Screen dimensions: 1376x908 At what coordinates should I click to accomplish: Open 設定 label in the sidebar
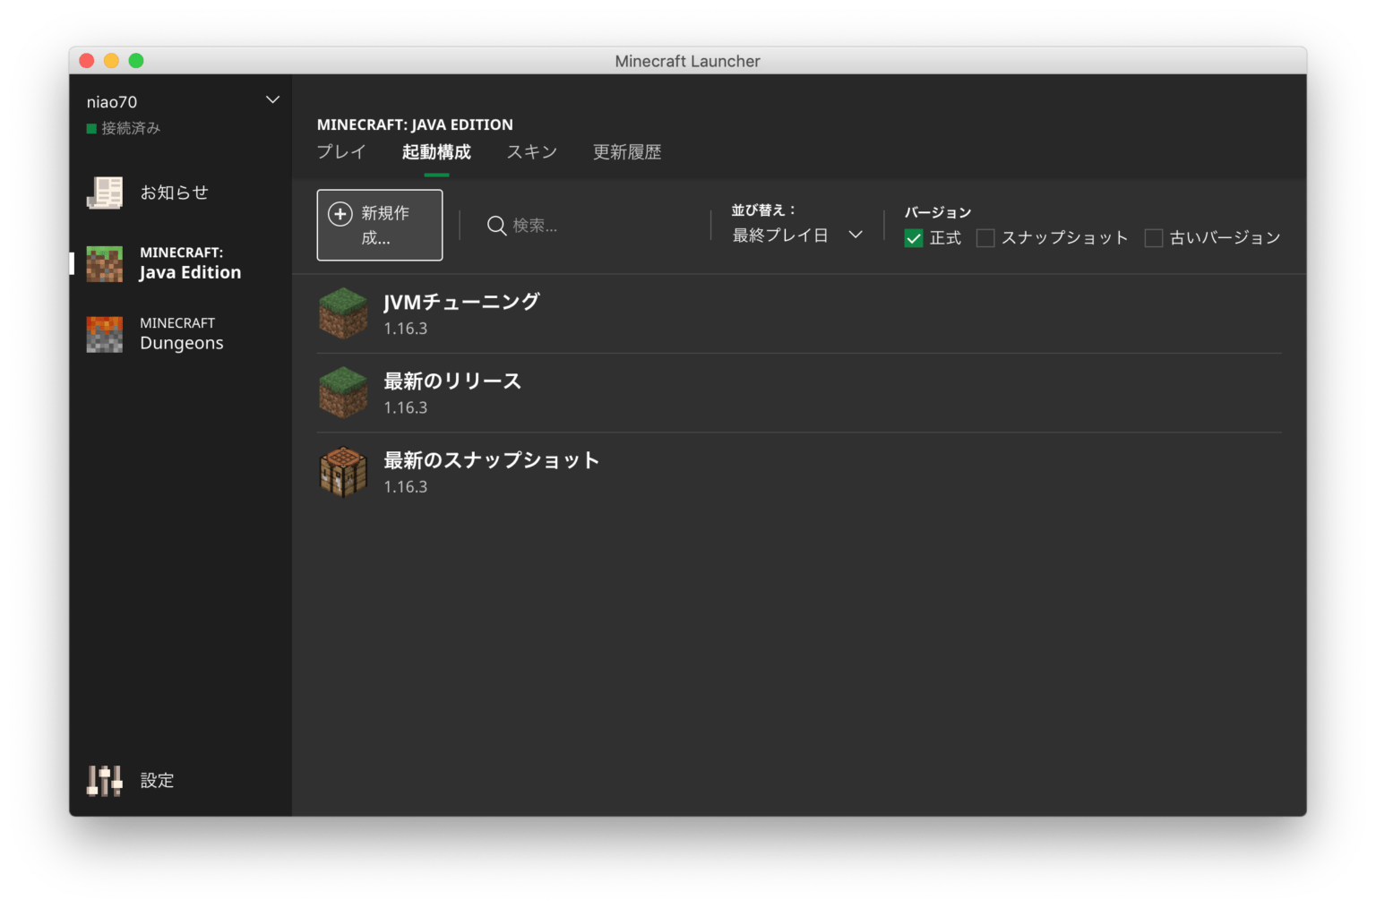pyautogui.click(x=157, y=781)
